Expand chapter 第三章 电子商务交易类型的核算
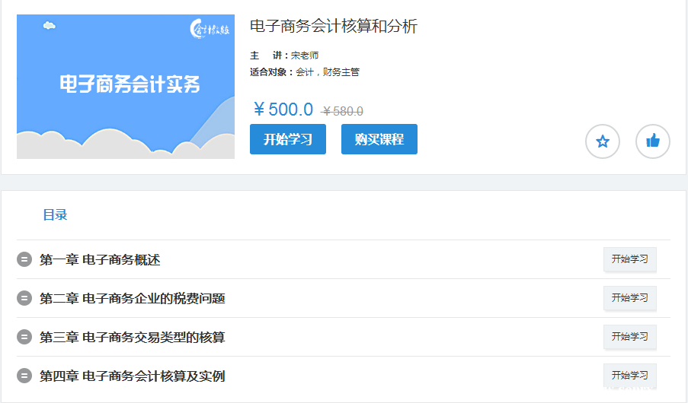The height and width of the screenshot is (403, 688). pyautogui.click(x=132, y=337)
